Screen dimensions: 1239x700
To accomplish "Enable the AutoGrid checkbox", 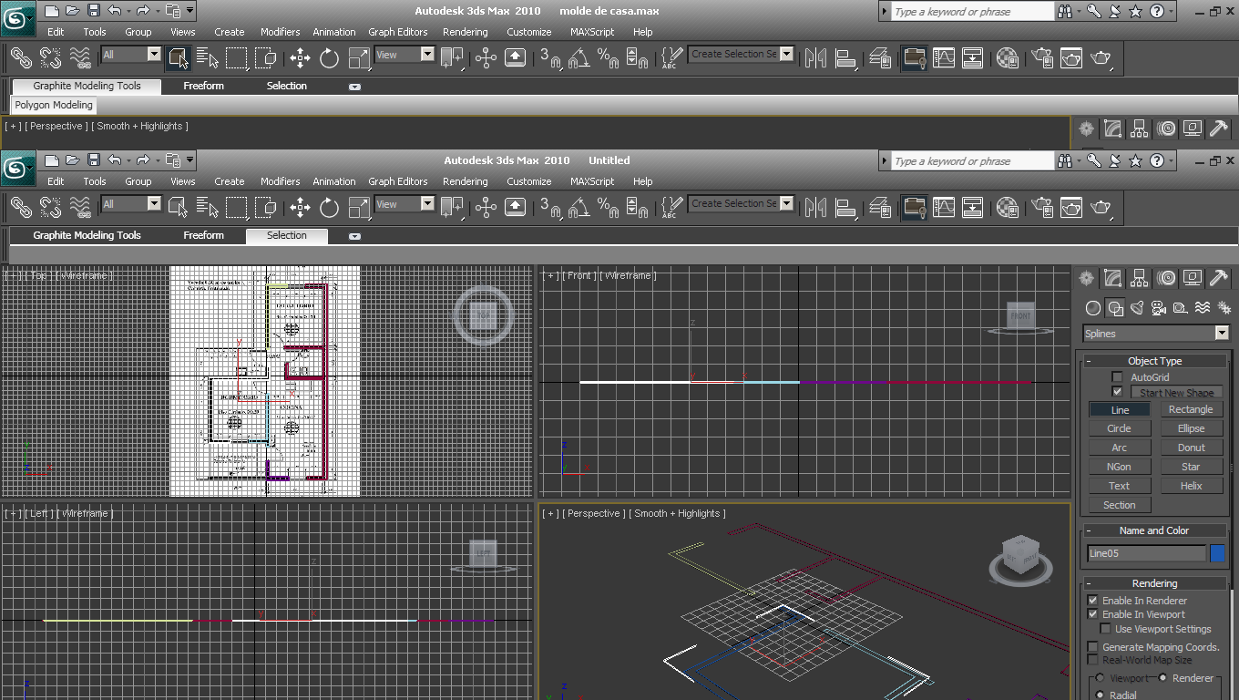I will pyautogui.click(x=1117, y=377).
